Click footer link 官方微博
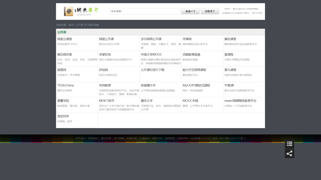 tap(119, 138)
